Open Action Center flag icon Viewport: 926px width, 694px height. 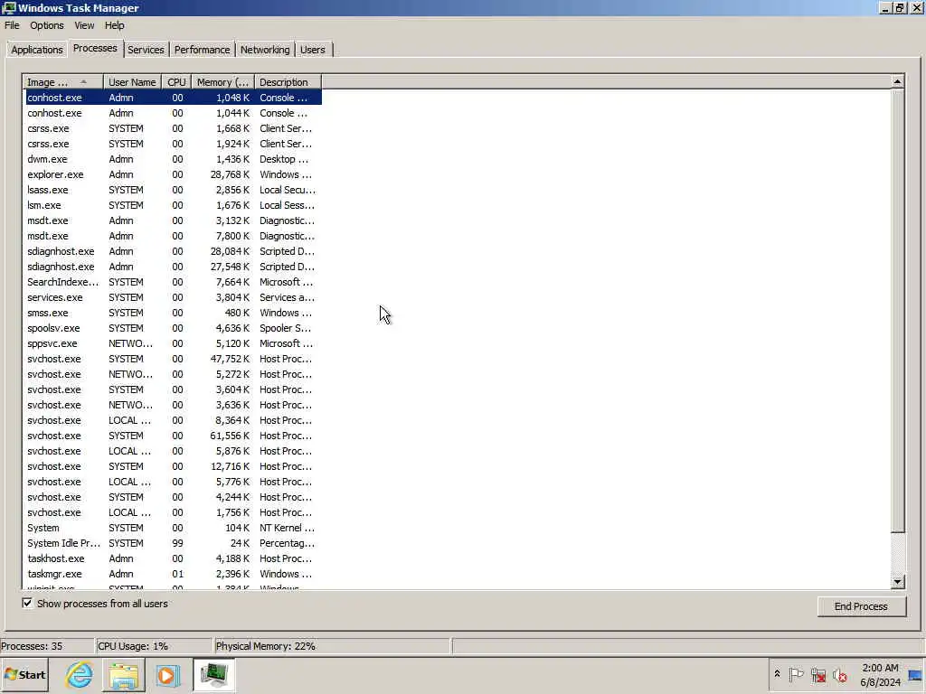(x=796, y=674)
